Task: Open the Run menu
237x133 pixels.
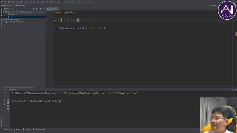Action: (38, 2)
